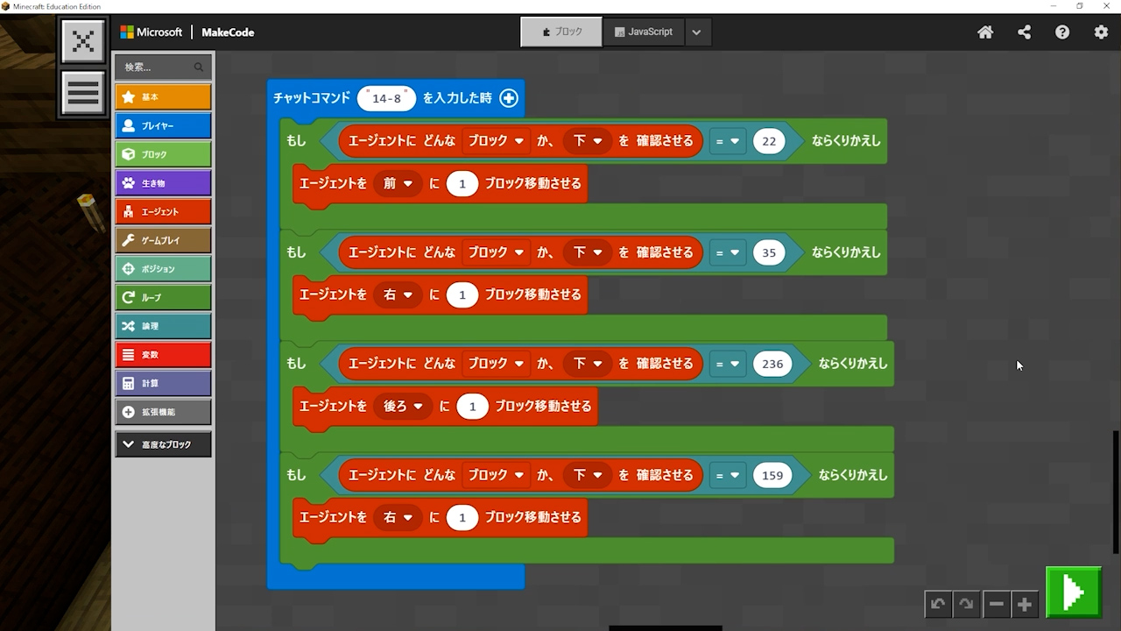Click the Undo arrow button
This screenshot has height=631, width=1121.
point(938,604)
